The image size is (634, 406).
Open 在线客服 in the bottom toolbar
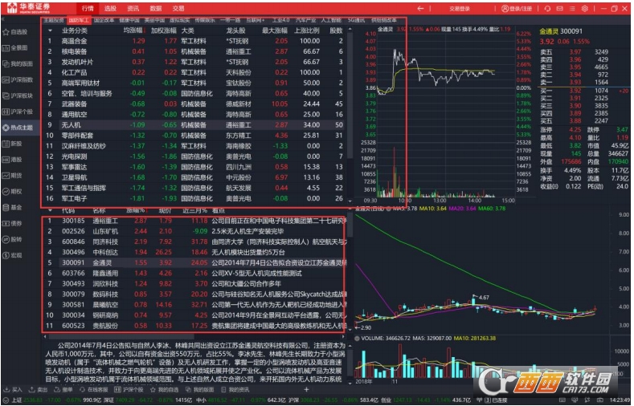[x=94, y=390]
